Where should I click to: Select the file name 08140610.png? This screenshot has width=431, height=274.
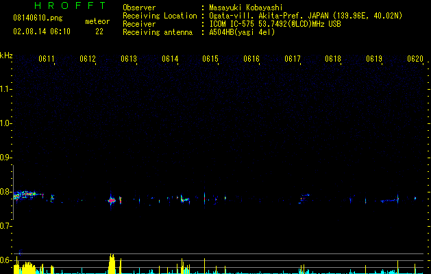(x=38, y=18)
